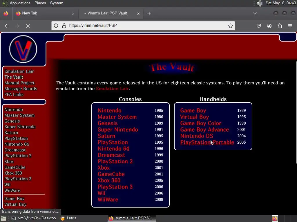Open Nintendo 64 in the Consoles list
The height and width of the screenshot is (222, 297).
coord(113,149)
